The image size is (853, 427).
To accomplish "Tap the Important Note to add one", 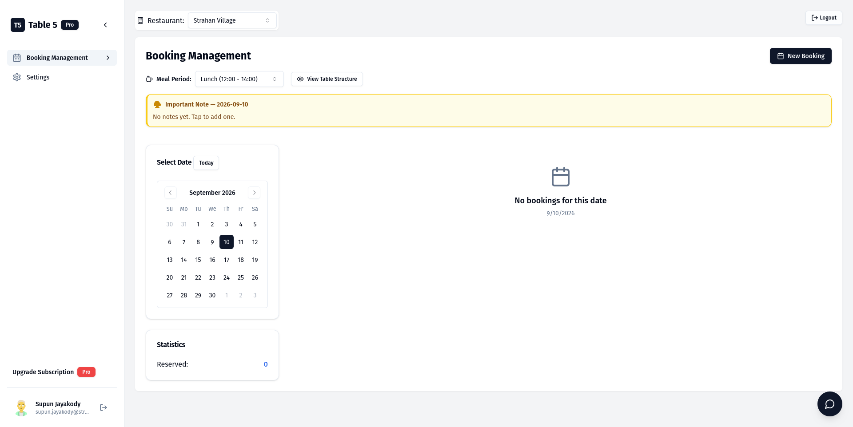I will click(x=489, y=111).
